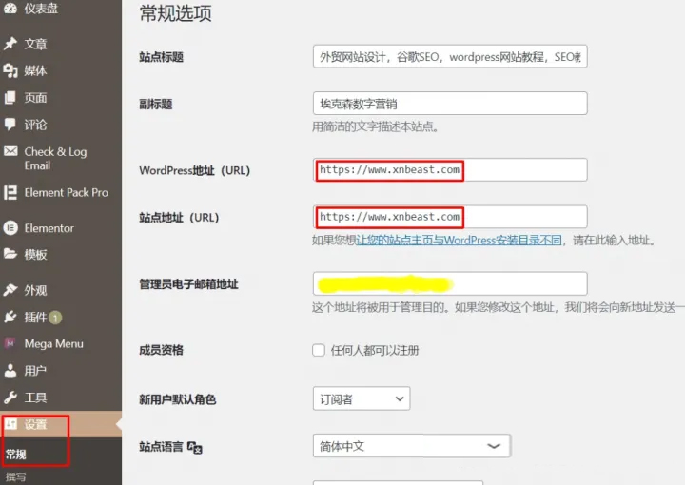This screenshot has height=485, width=685.
Task: Open the 插件 menu item
Action: click(35, 318)
